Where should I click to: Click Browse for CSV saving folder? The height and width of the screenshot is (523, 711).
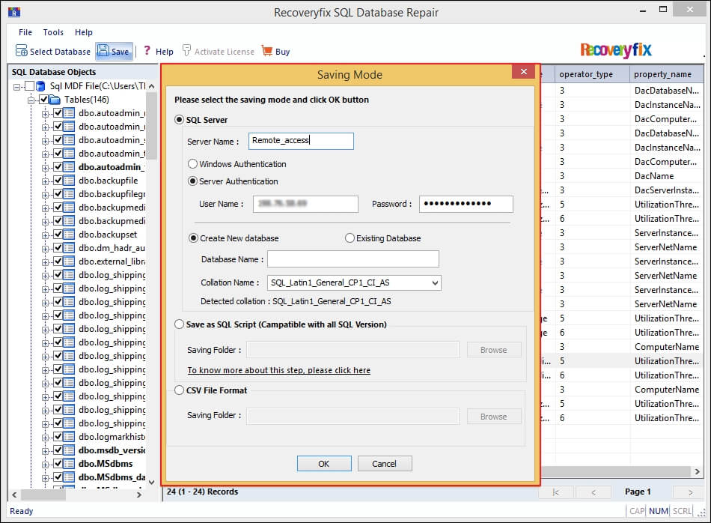point(493,417)
